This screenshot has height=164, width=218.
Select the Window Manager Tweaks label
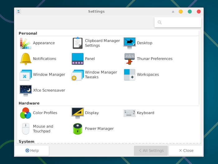click(x=101, y=75)
